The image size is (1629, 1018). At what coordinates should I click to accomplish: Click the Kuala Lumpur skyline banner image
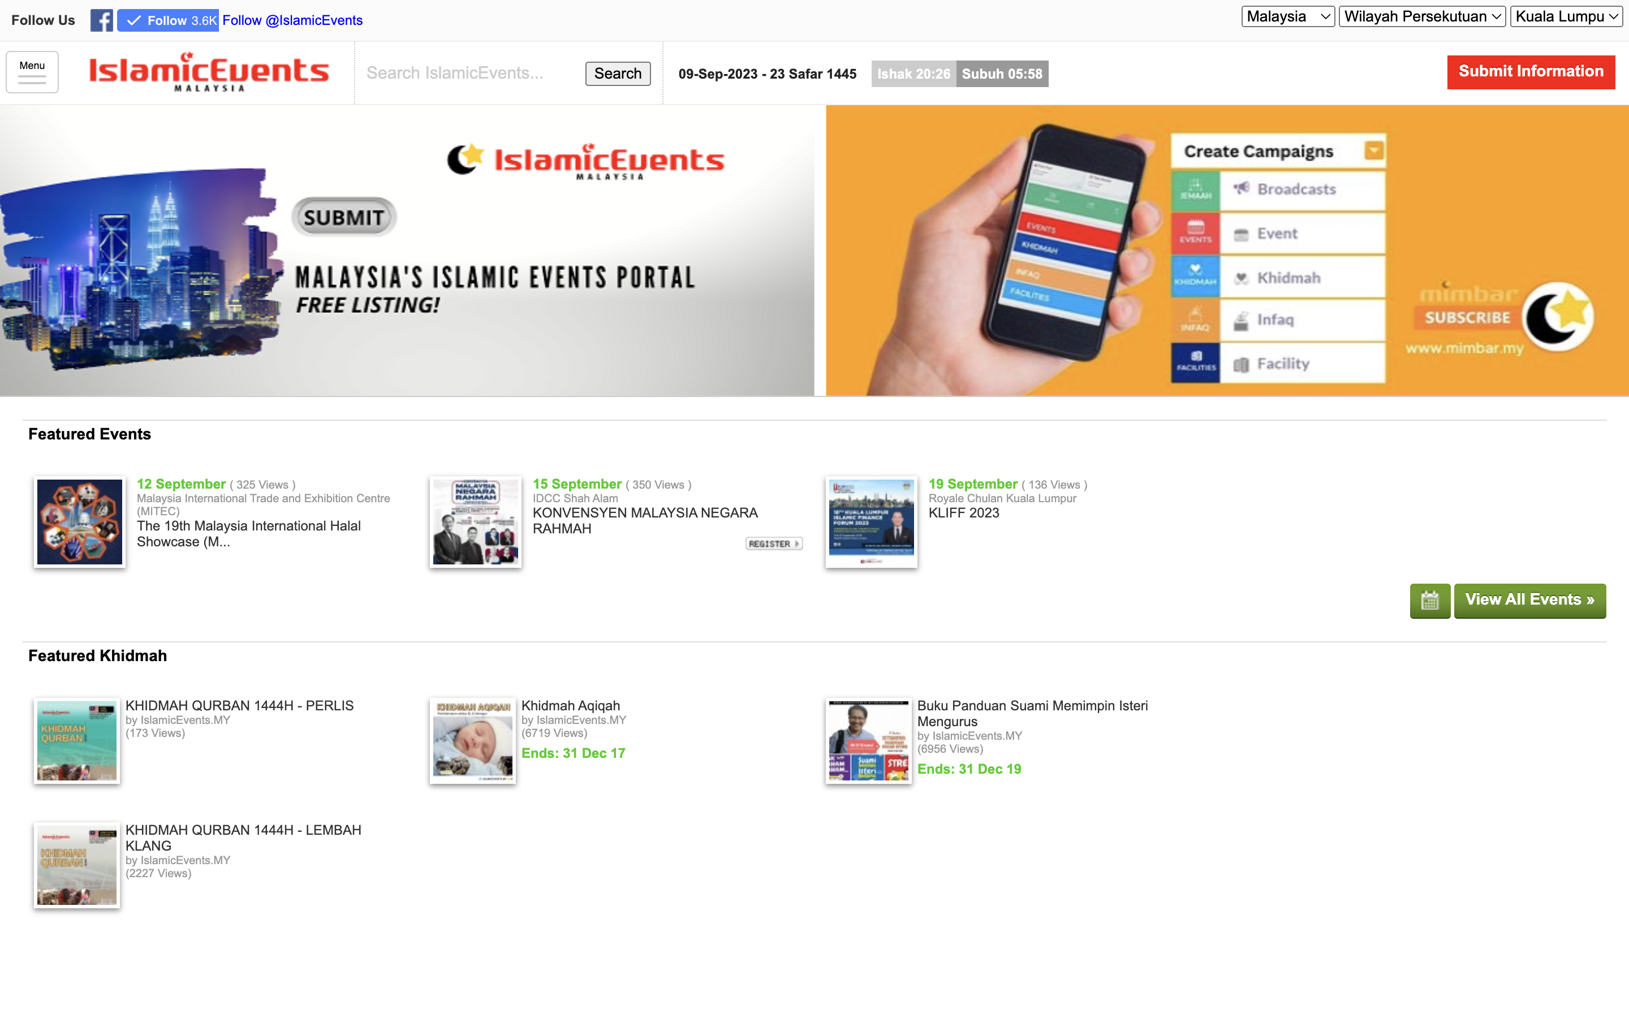(141, 269)
